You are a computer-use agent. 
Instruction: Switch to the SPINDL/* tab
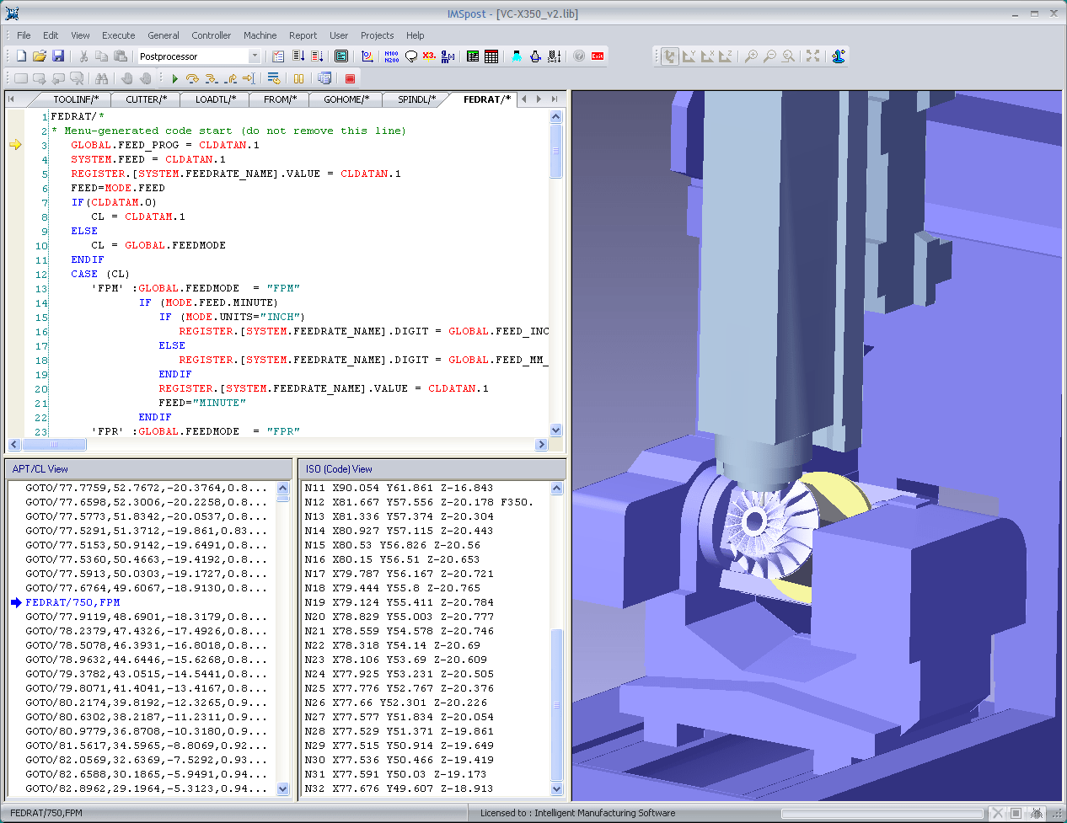(x=416, y=99)
